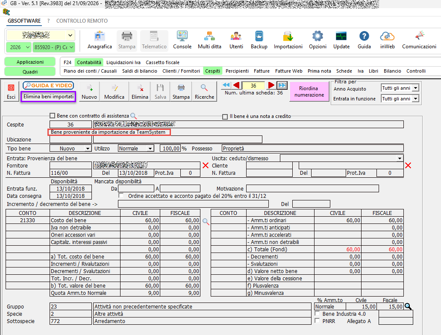Open the Opzioni gear settings
The image size is (441, 335).
point(318,41)
